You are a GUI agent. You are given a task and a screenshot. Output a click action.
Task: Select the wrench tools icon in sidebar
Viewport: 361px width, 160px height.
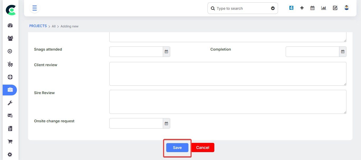pyautogui.click(x=10, y=103)
